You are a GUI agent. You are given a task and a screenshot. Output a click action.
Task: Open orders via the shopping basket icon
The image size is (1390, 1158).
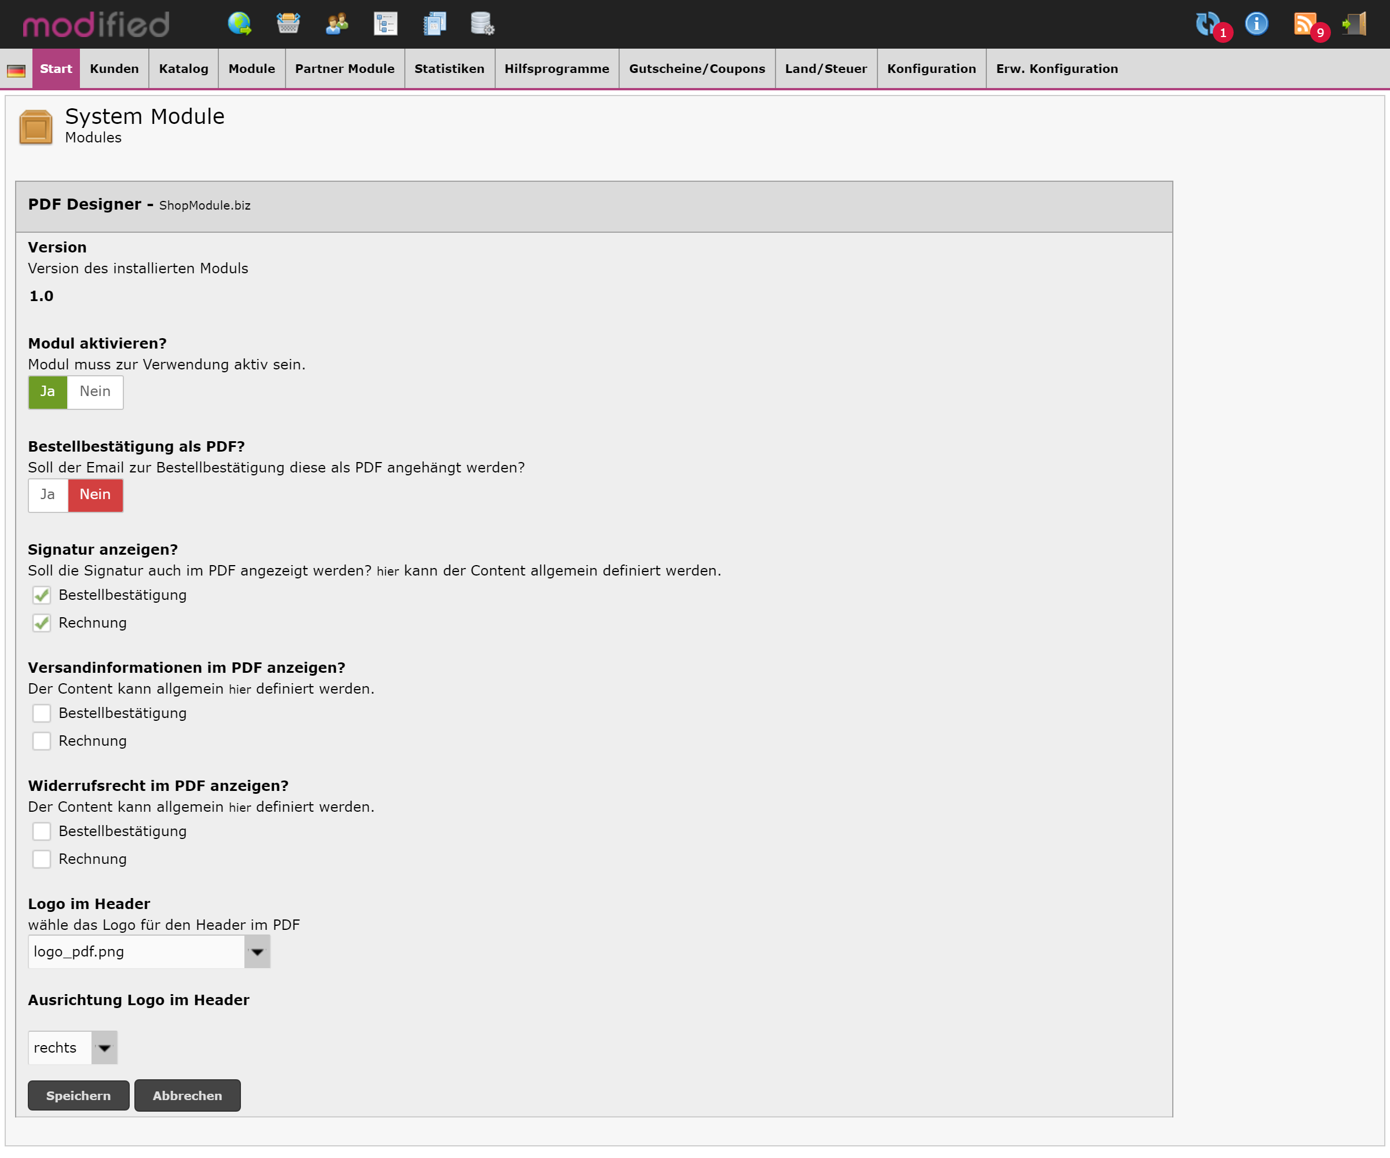click(x=288, y=24)
